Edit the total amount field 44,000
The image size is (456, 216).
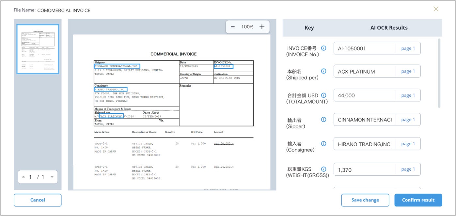(x=365, y=95)
